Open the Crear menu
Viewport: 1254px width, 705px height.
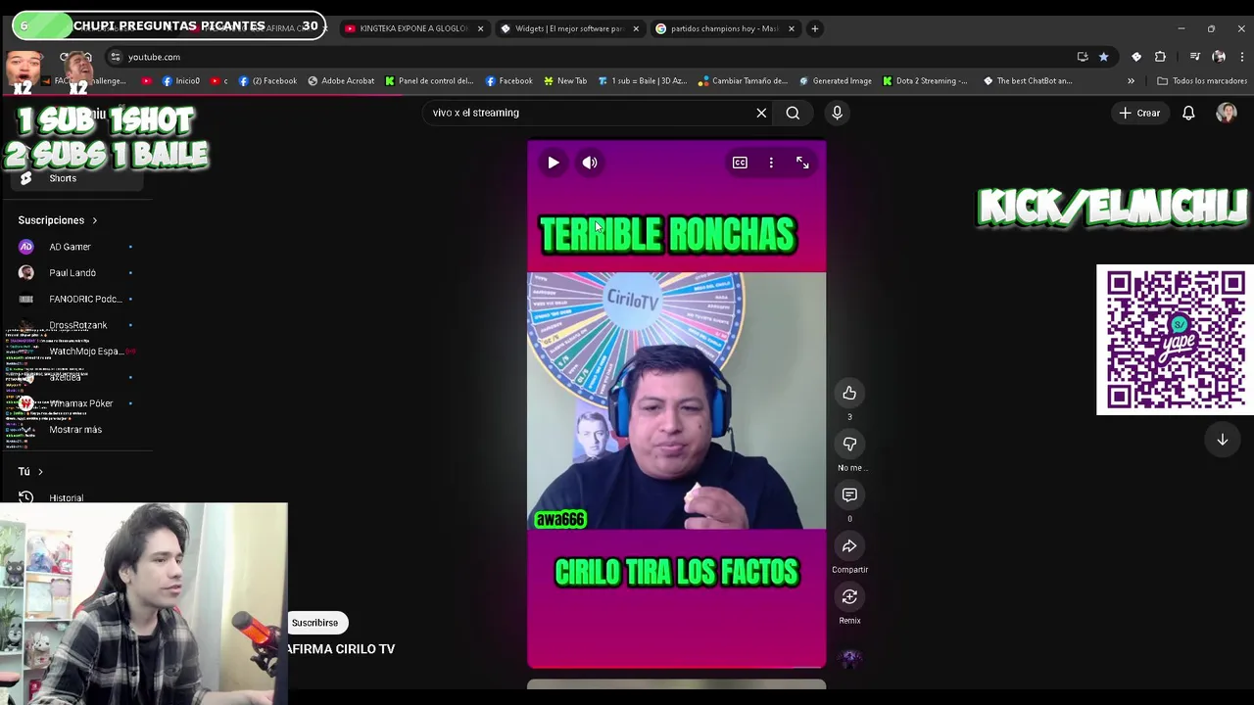tap(1140, 113)
